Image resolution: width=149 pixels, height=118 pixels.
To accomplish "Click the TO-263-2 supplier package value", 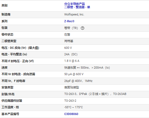I will (x=70, y=101).
